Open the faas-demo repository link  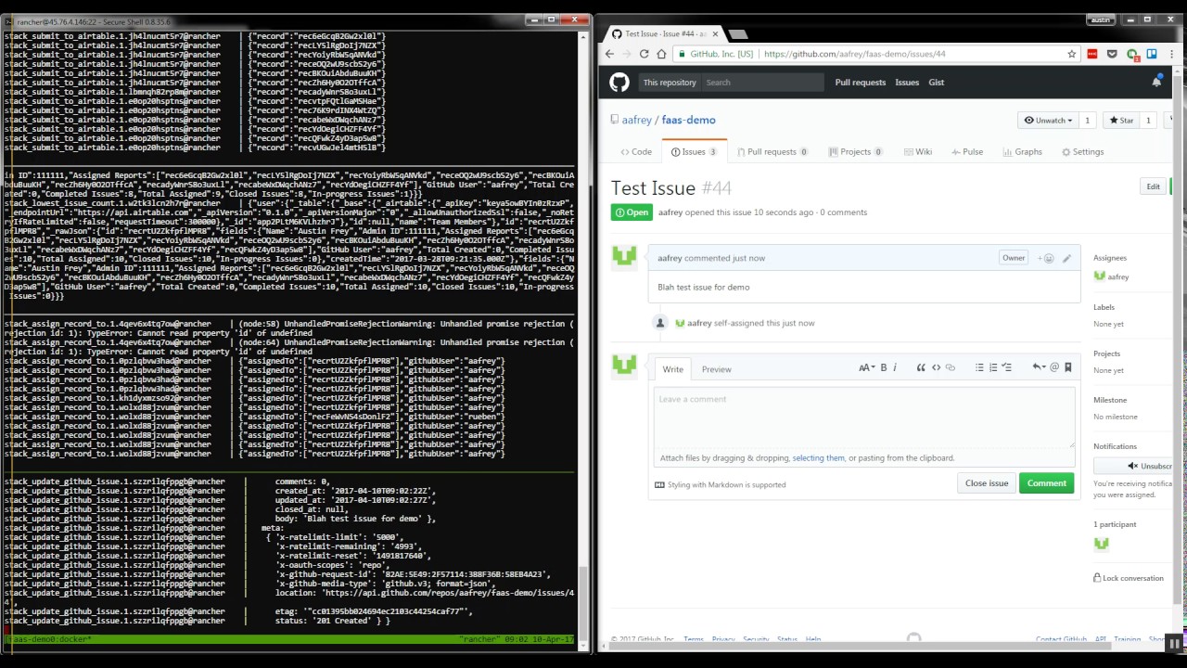[688, 120]
